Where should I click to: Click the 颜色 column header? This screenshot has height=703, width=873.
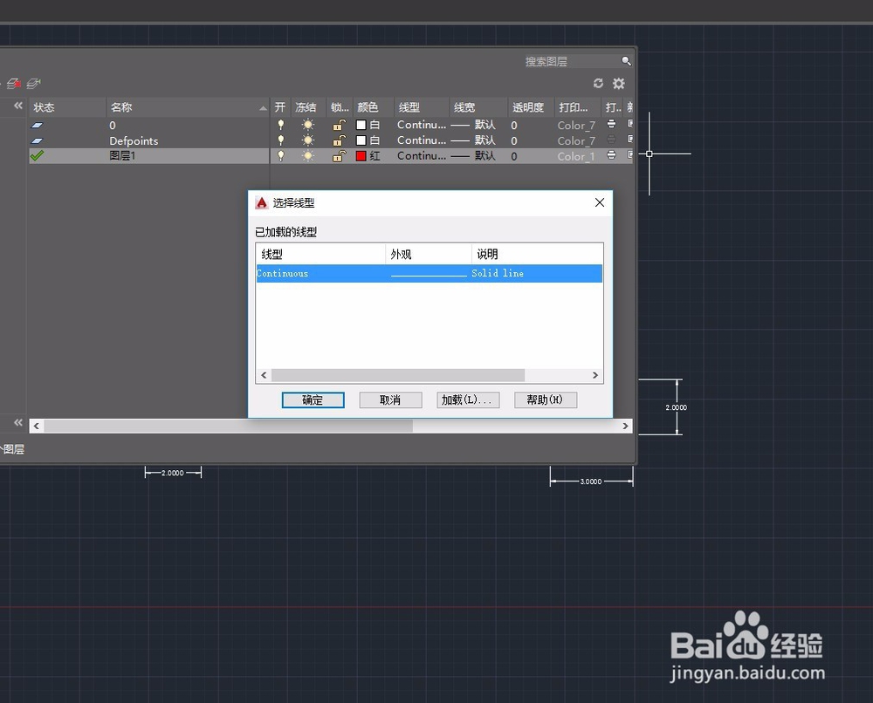click(x=373, y=107)
